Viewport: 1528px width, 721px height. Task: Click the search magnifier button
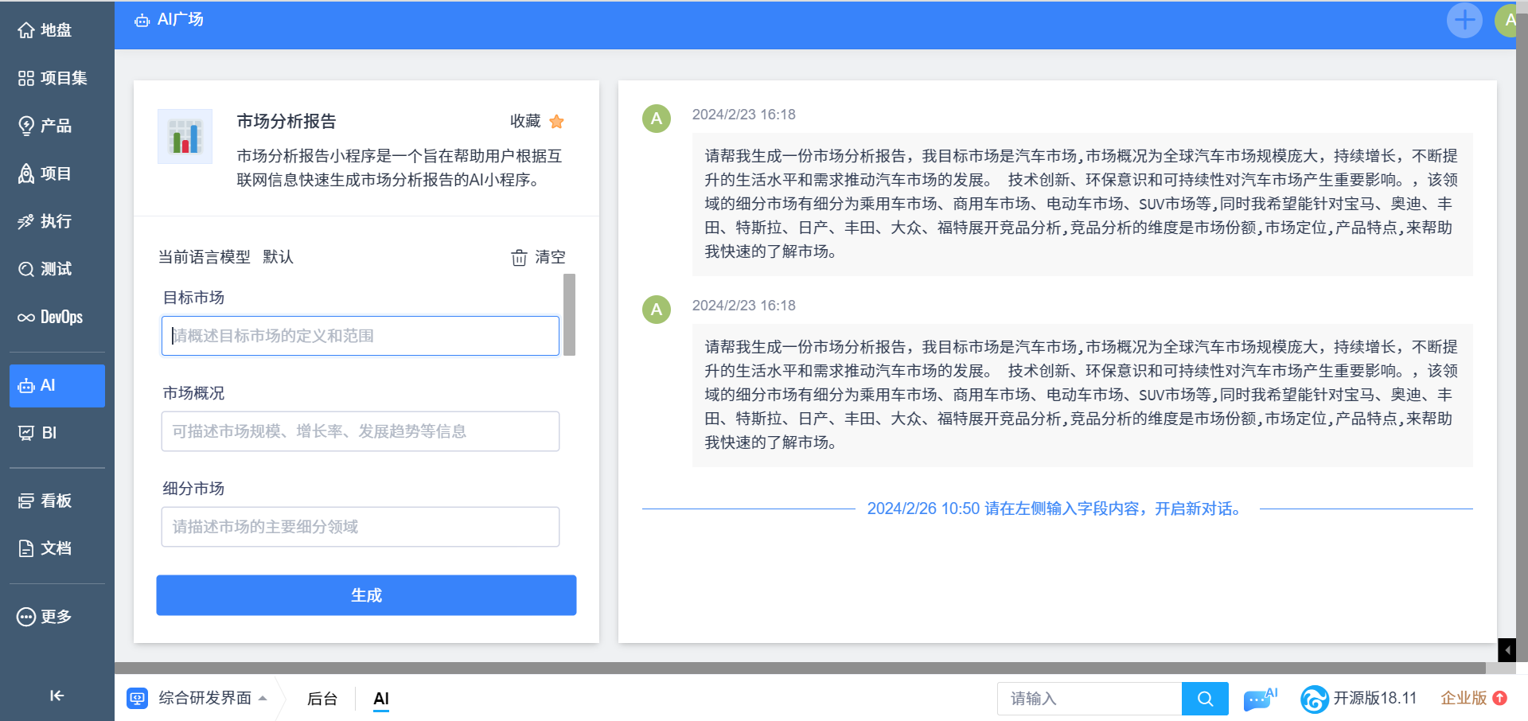pos(1205,699)
